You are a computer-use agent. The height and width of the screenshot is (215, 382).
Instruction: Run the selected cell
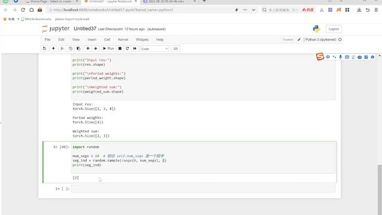(x=109, y=48)
